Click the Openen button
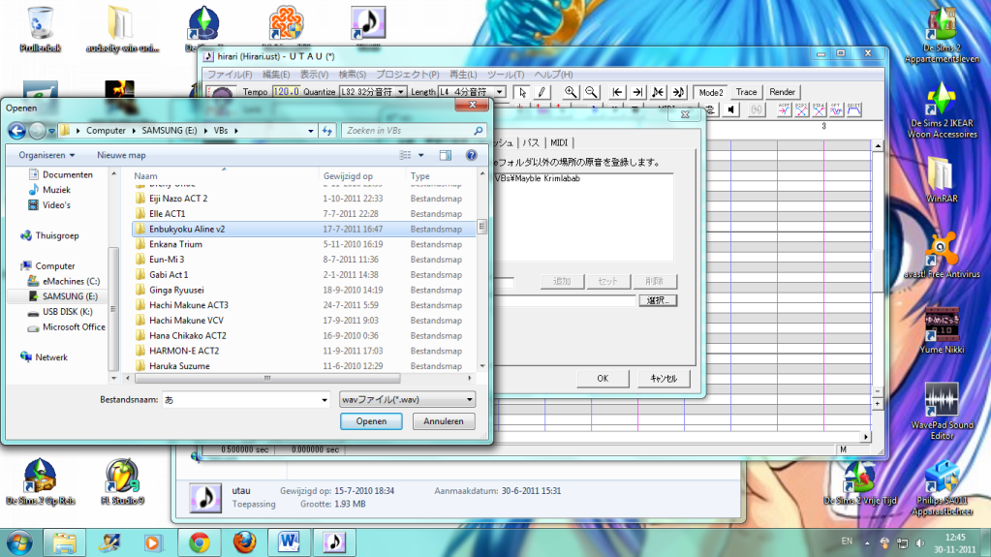This screenshot has height=557, width=991. (371, 421)
